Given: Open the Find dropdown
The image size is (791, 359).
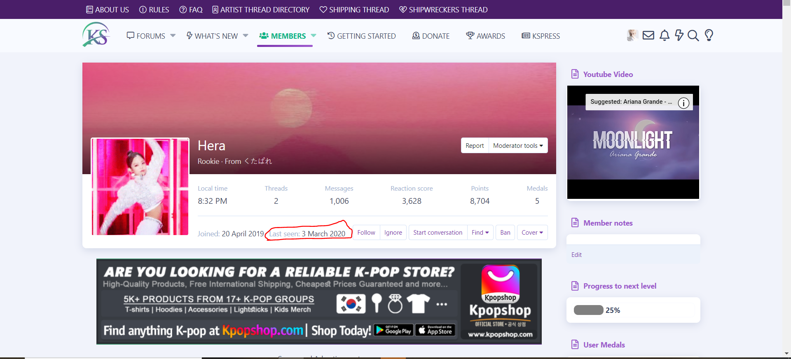Looking at the screenshot, I should (480, 233).
